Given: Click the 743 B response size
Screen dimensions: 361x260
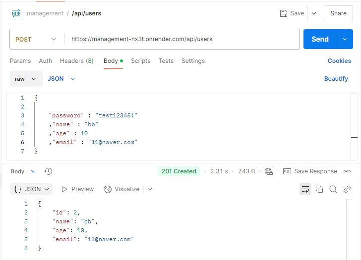Looking at the screenshot, I should [x=246, y=171].
